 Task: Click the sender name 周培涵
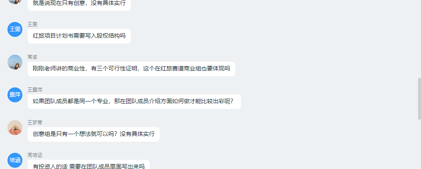coord(35,155)
